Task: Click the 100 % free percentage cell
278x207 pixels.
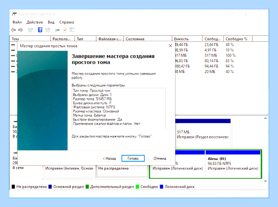Action: coord(230,56)
